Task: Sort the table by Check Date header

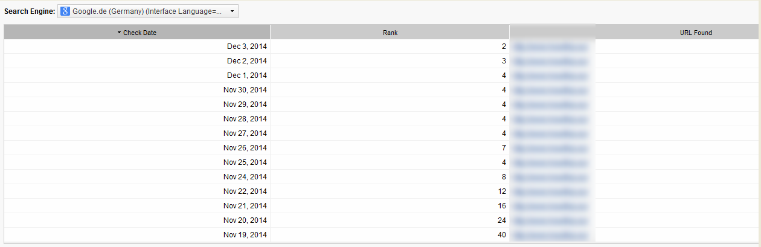Action: 140,33
